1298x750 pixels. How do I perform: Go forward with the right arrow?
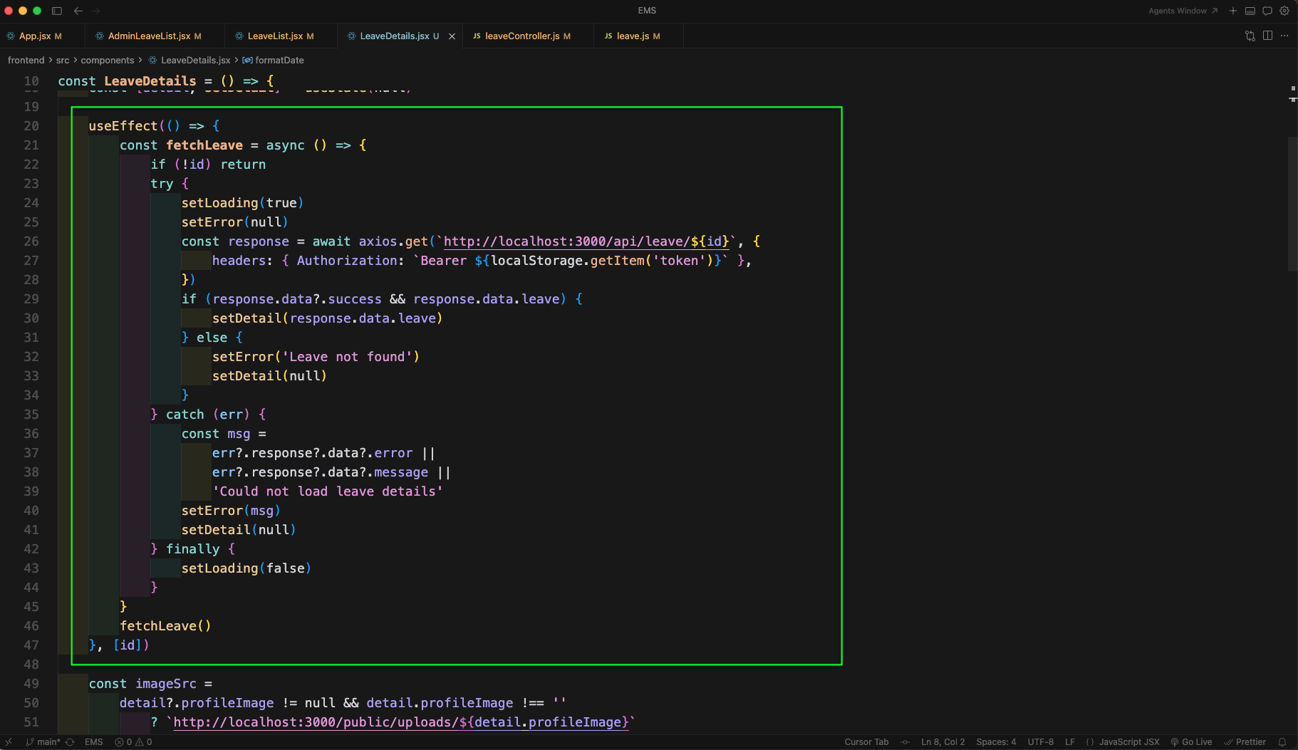pyautogui.click(x=96, y=11)
